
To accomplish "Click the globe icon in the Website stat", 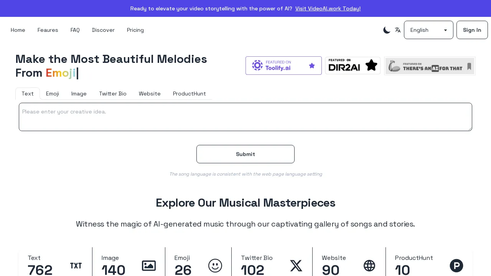I will coord(369,265).
